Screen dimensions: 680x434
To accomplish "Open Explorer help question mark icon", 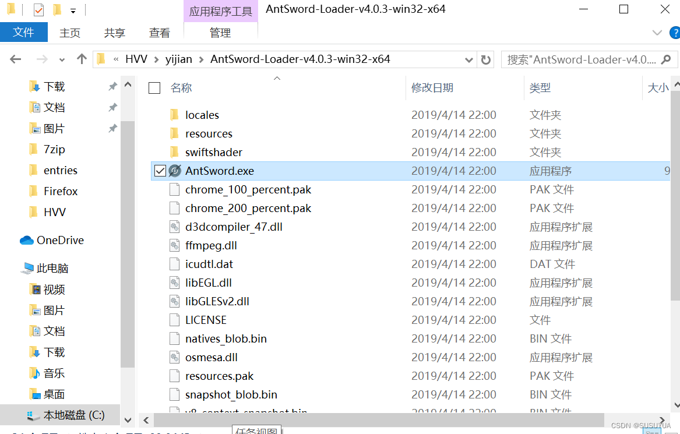I will (x=675, y=33).
